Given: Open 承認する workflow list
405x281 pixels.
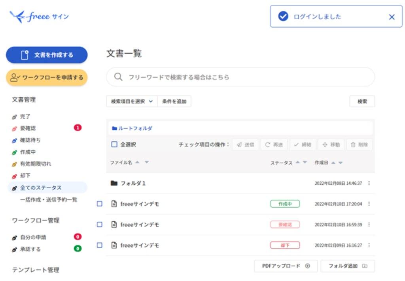Looking at the screenshot, I should [x=30, y=249].
